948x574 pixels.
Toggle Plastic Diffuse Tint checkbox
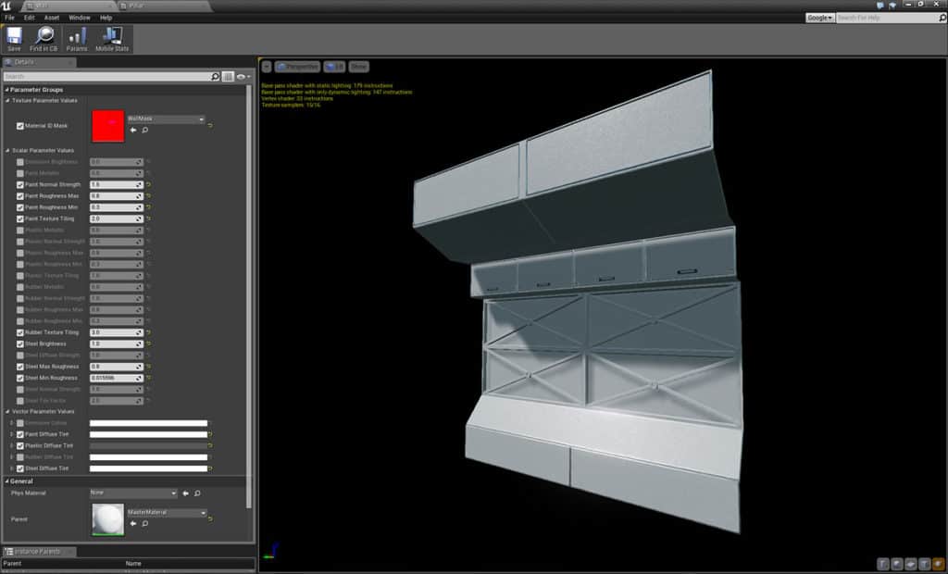point(20,445)
